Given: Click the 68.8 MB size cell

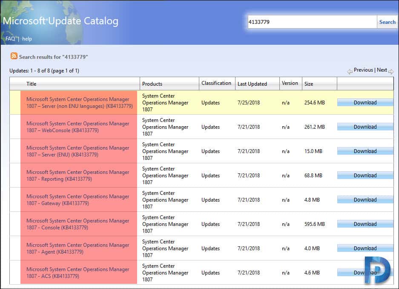Looking at the screenshot, I should (313, 176).
